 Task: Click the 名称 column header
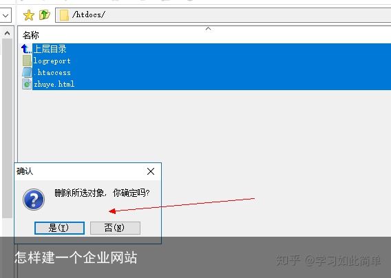coord(31,35)
